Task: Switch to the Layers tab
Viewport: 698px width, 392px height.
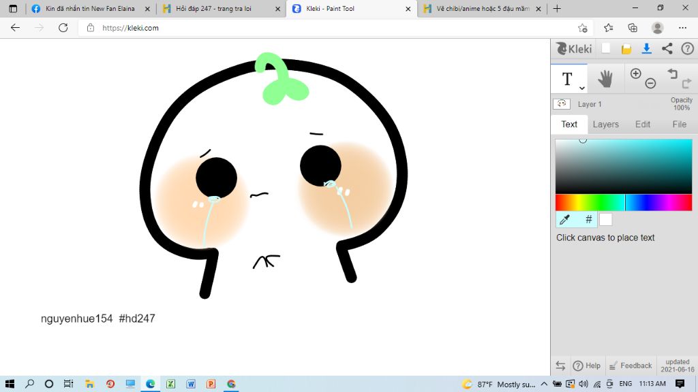Action: tap(605, 125)
